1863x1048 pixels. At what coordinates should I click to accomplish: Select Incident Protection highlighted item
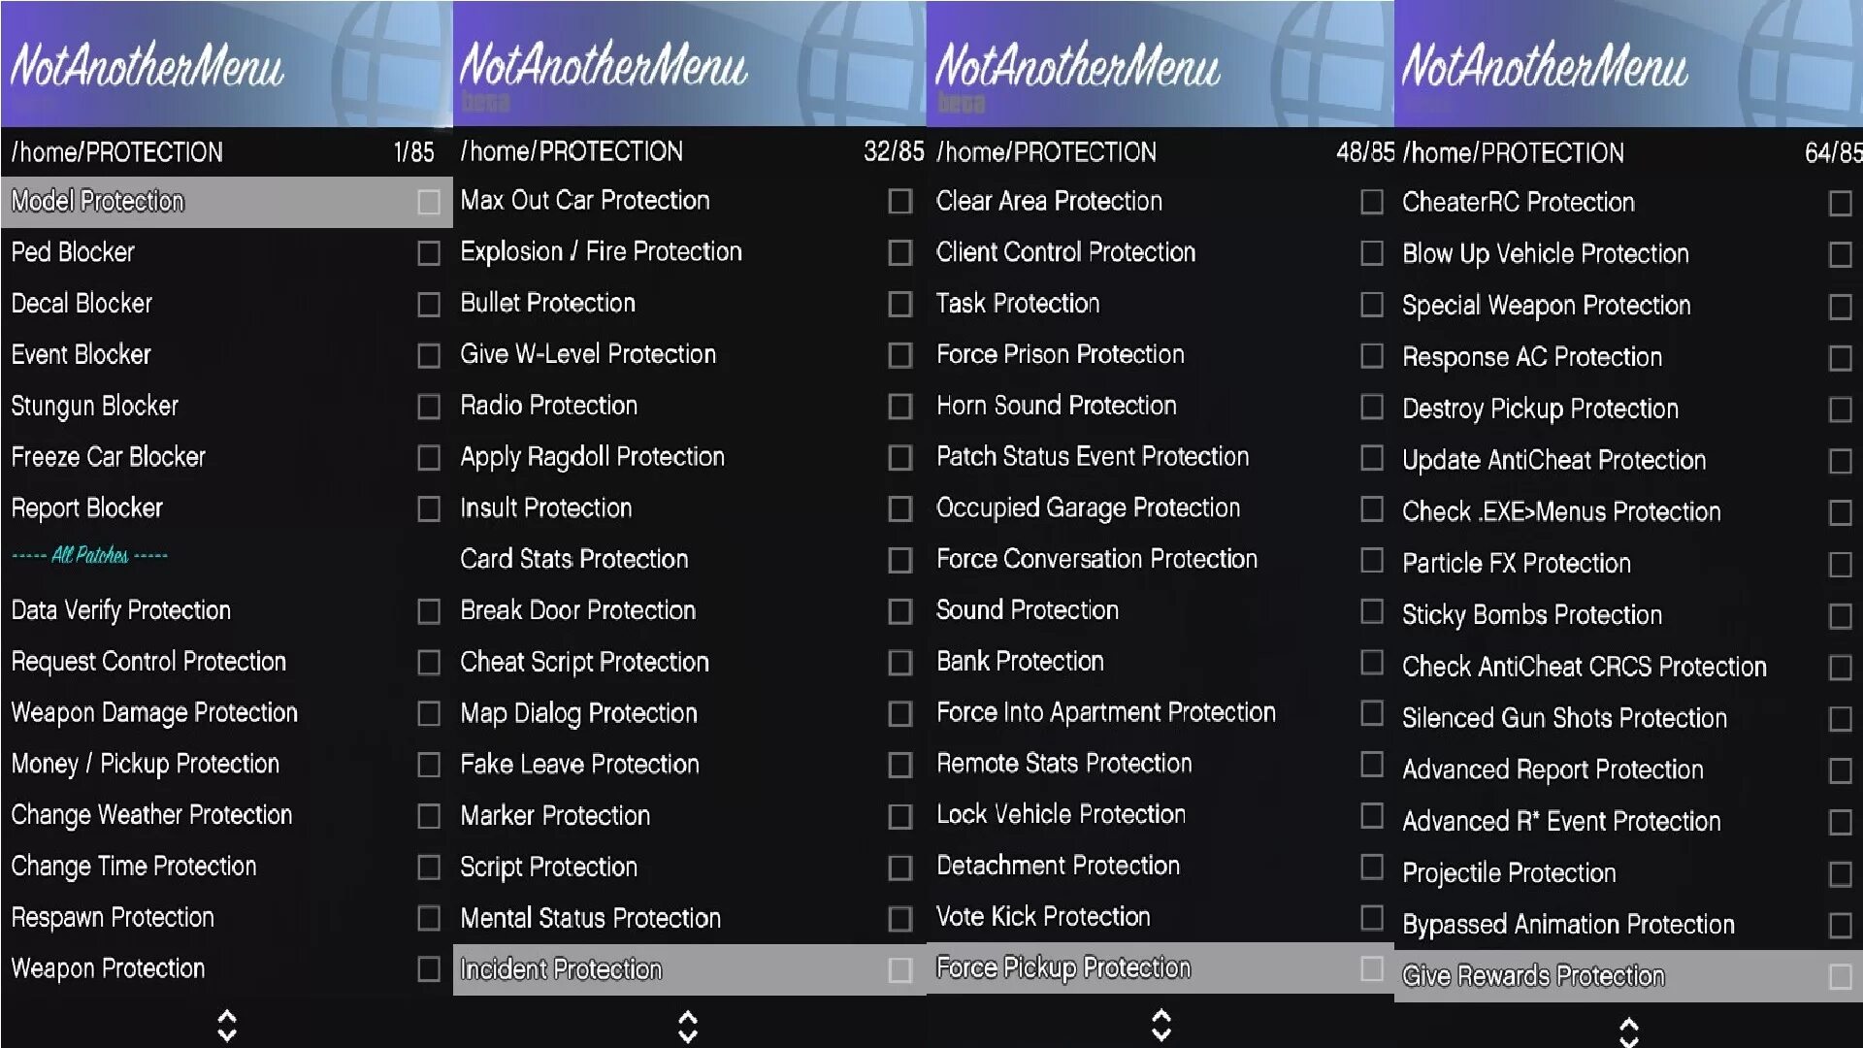click(687, 968)
